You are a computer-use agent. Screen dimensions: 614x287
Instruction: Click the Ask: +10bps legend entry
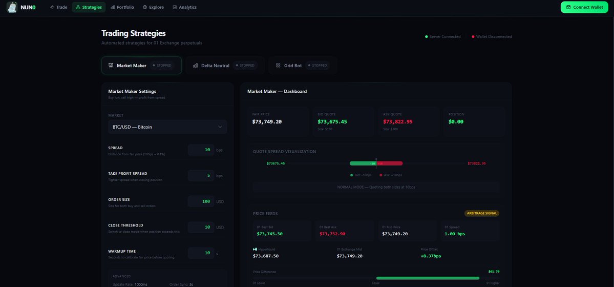click(391, 175)
